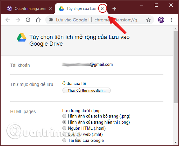Bookmark this page with the star

(x=148, y=20)
